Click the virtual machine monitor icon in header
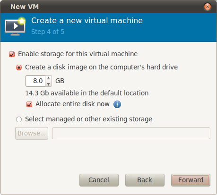This screenshot has height=195, width=217. click(15, 26)
